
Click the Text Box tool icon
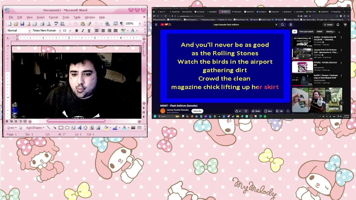coord(73,128)
